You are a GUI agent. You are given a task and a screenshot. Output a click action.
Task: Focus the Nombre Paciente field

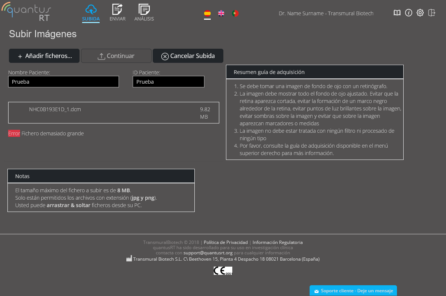[x=64, y=82]
